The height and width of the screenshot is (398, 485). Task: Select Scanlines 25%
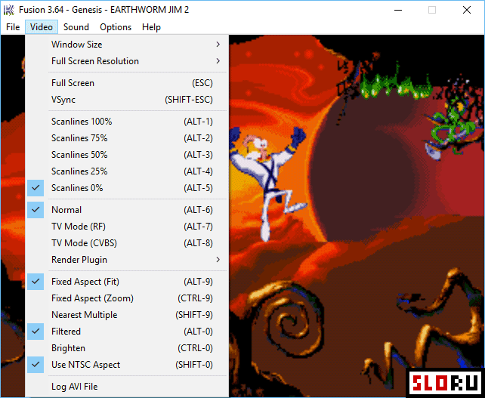[x=127, y=171]
